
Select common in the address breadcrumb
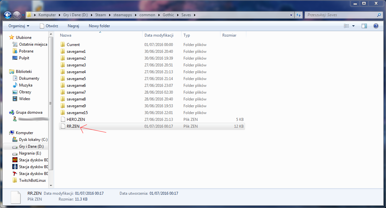click(147, 15)
